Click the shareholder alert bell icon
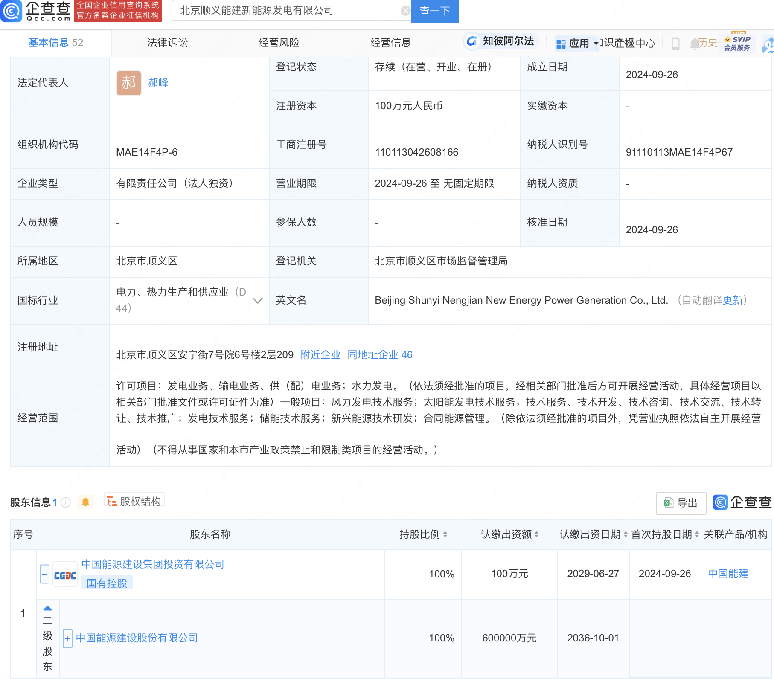The height and width of the screenshot is (679, 774). click(85, 502)
